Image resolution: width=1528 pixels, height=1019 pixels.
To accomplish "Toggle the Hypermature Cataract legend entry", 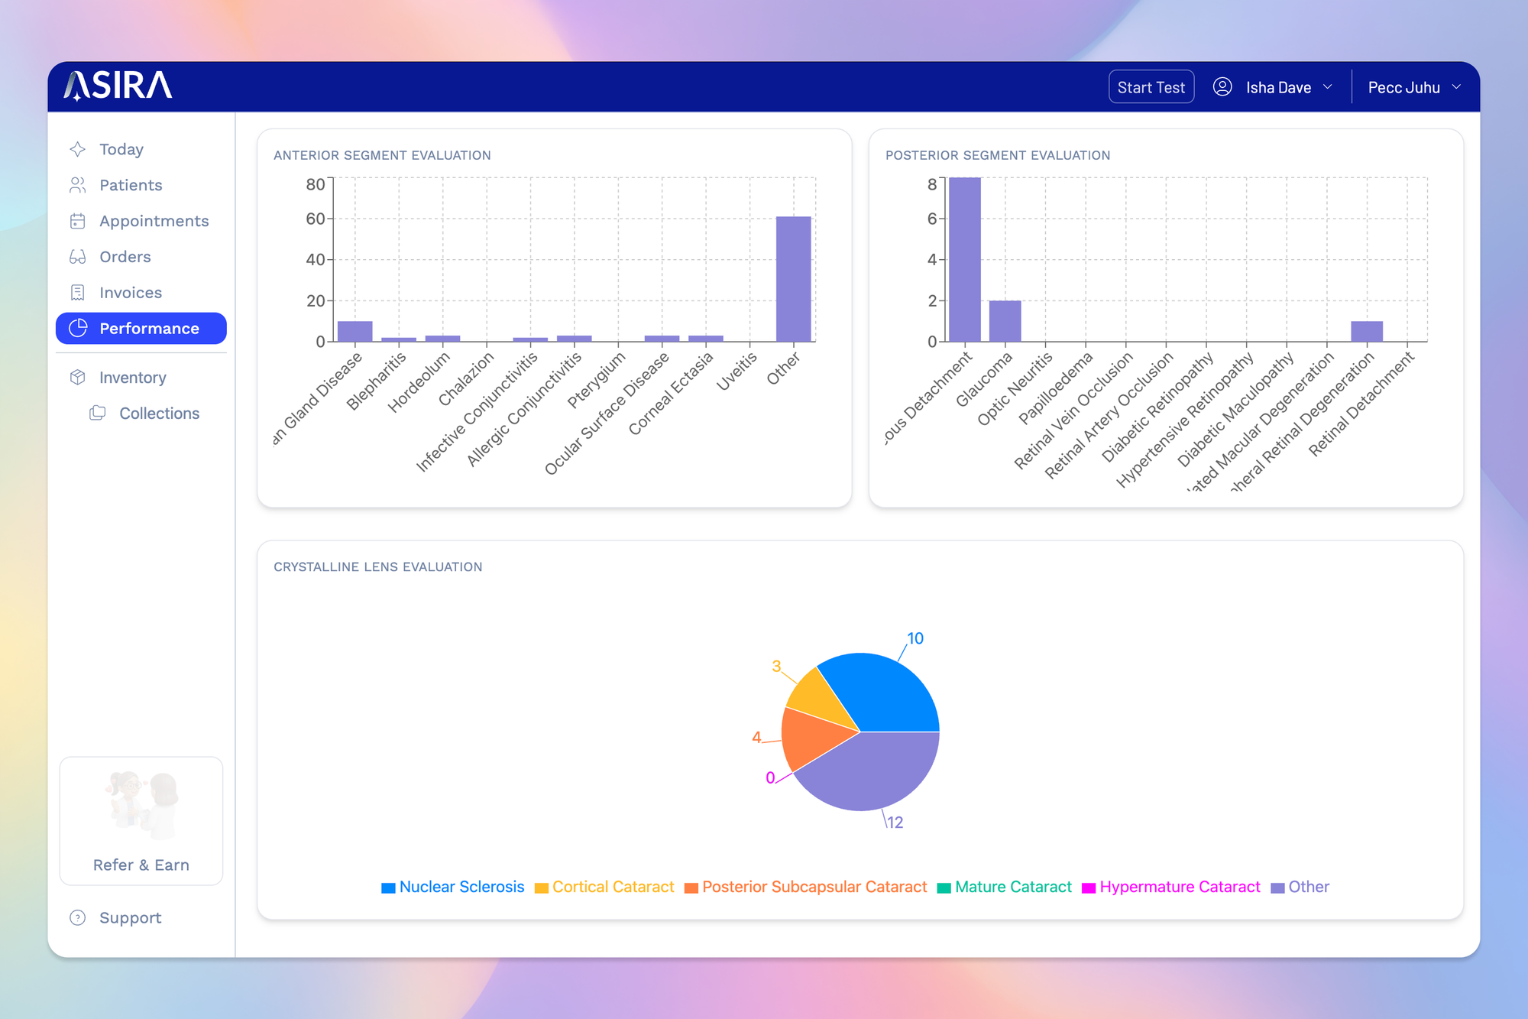I will point(1171,887).
